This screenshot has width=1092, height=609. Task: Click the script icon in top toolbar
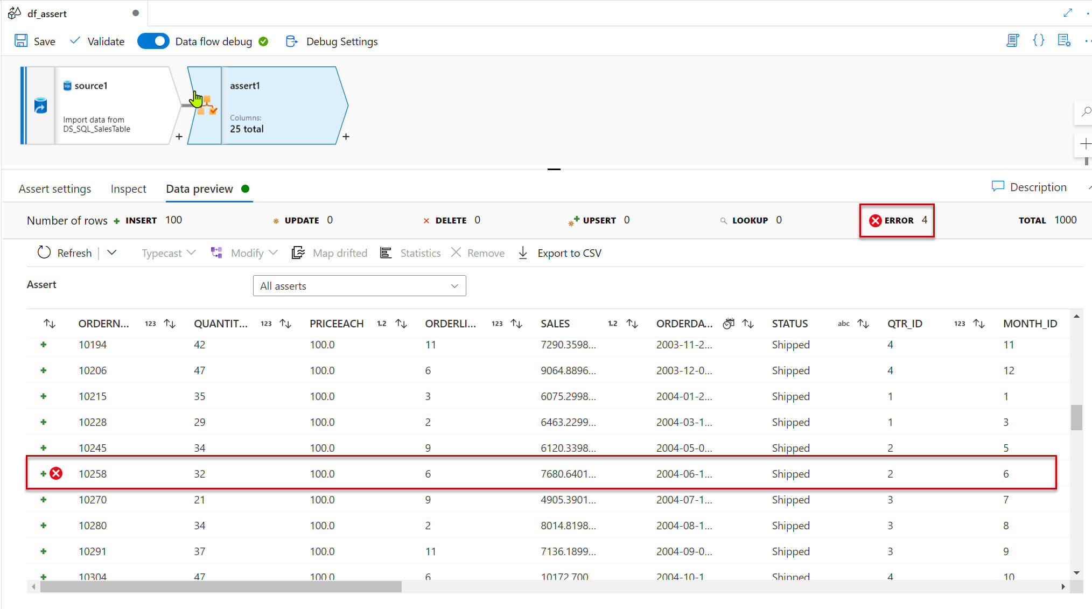(x=1012, y=40)
